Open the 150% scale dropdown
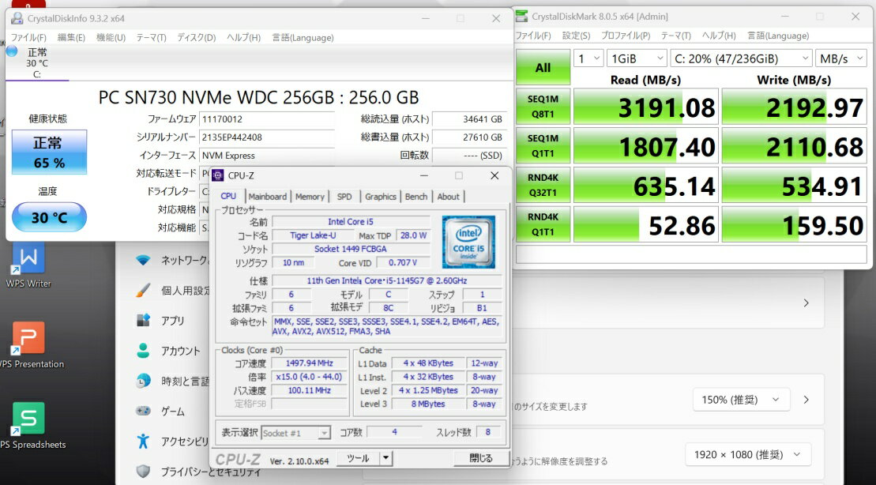Screen dimensions: 876x485 coord(740,400)
